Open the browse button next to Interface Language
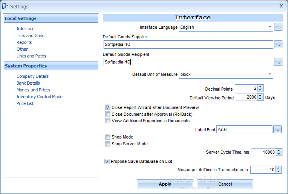Screen dimensions: 288x194 tap(278, 27)
